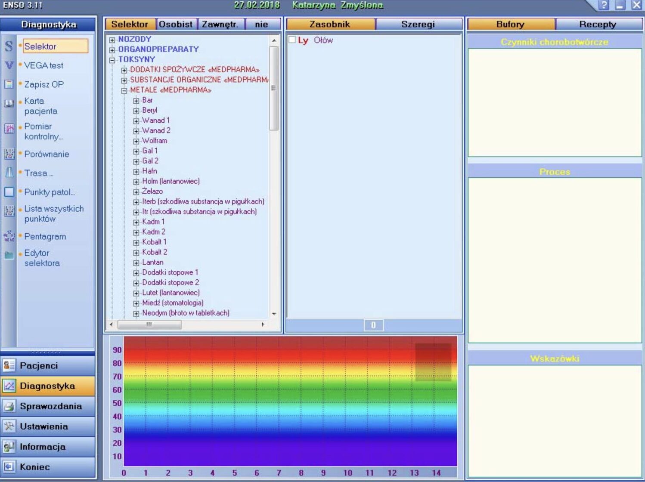This screenshot has width=645, height=482.
Task: Click the tree scroll down arrow
Action: [274, 314]
